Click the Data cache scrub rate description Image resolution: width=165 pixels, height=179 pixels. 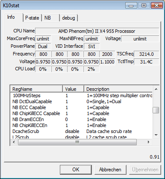click(x=109, y=131)
